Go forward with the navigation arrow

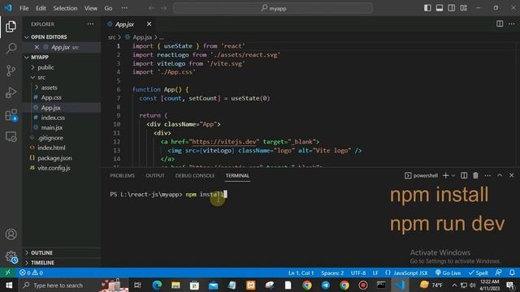[164, 8]
